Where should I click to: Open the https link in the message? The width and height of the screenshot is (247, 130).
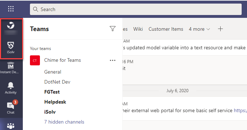click(240, 110)
